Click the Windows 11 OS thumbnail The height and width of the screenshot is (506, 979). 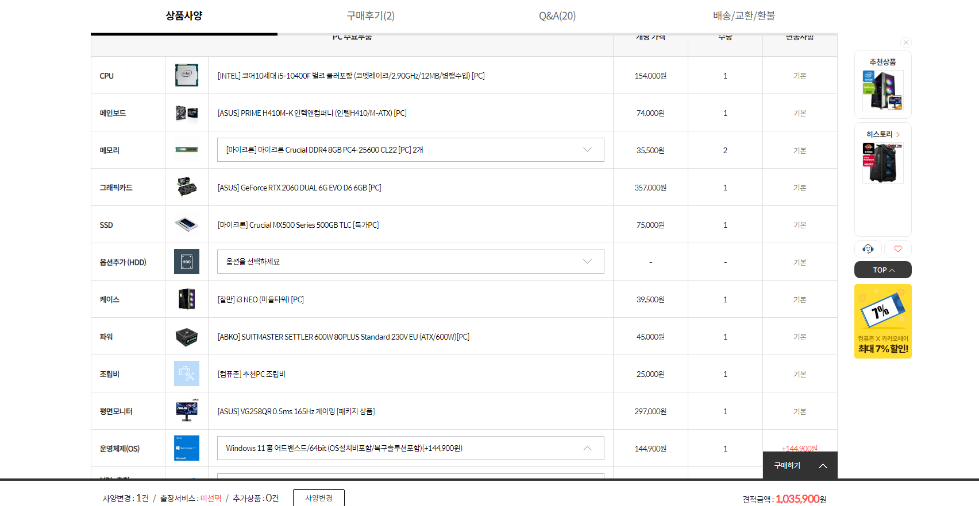click(x=187, y=448)
